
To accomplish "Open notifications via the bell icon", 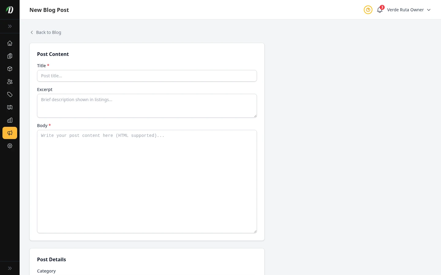I will [380, 10].
